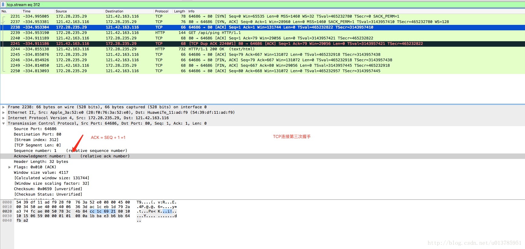
Task: Sort by the Info column header
Action: tap(356, 11)
